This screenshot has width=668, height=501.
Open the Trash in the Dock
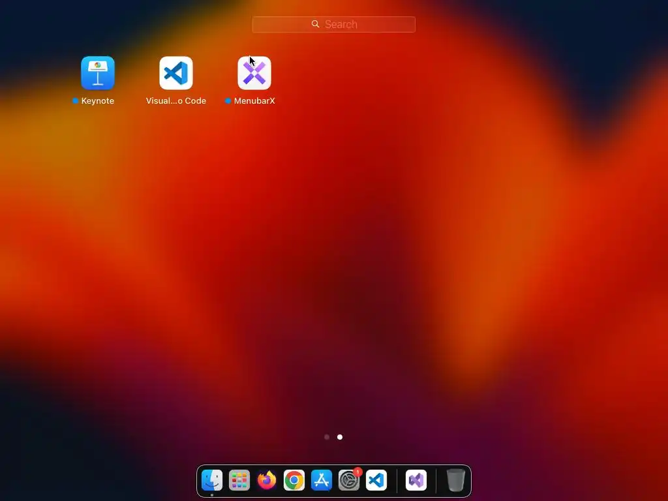tap(455, 480)
